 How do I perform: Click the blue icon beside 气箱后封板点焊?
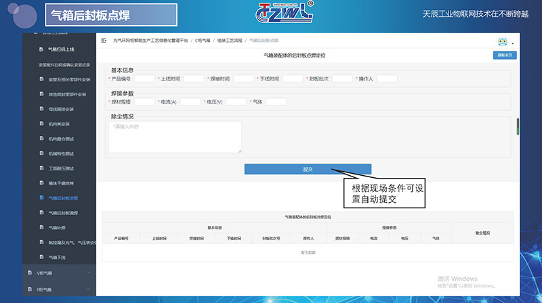pyautogui.click(x=41, y=198)
